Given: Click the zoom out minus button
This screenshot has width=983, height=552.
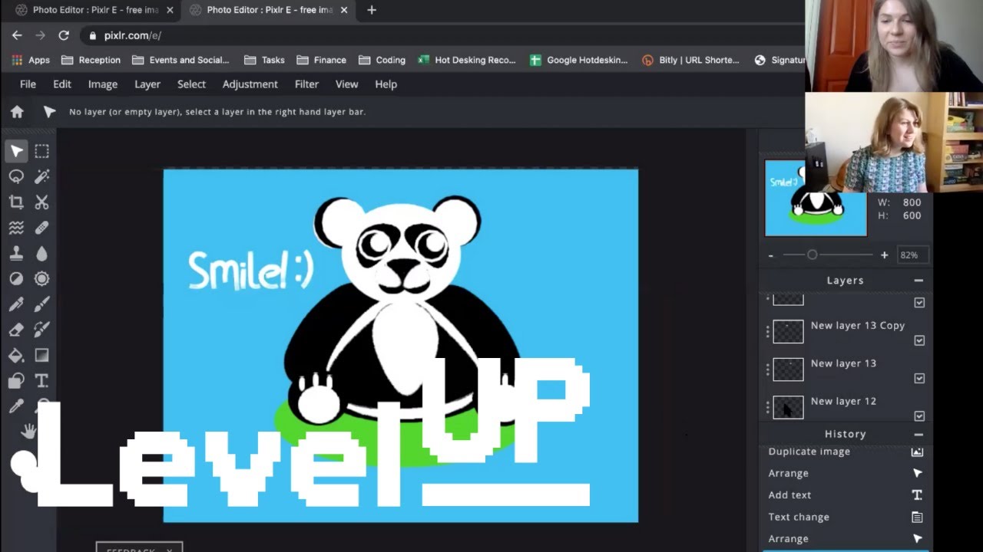Looking at the screenshot, I should 771,255.
